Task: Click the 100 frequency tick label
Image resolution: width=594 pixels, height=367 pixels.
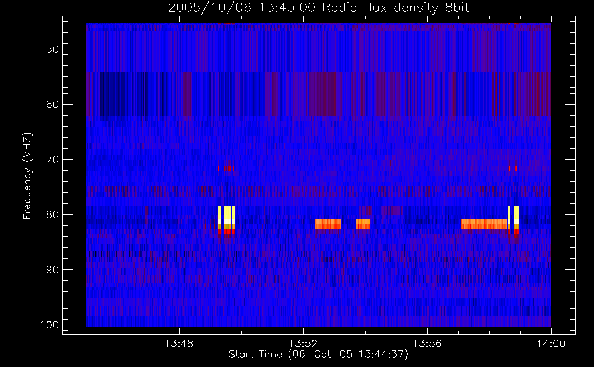Action: tap(50, 325)
